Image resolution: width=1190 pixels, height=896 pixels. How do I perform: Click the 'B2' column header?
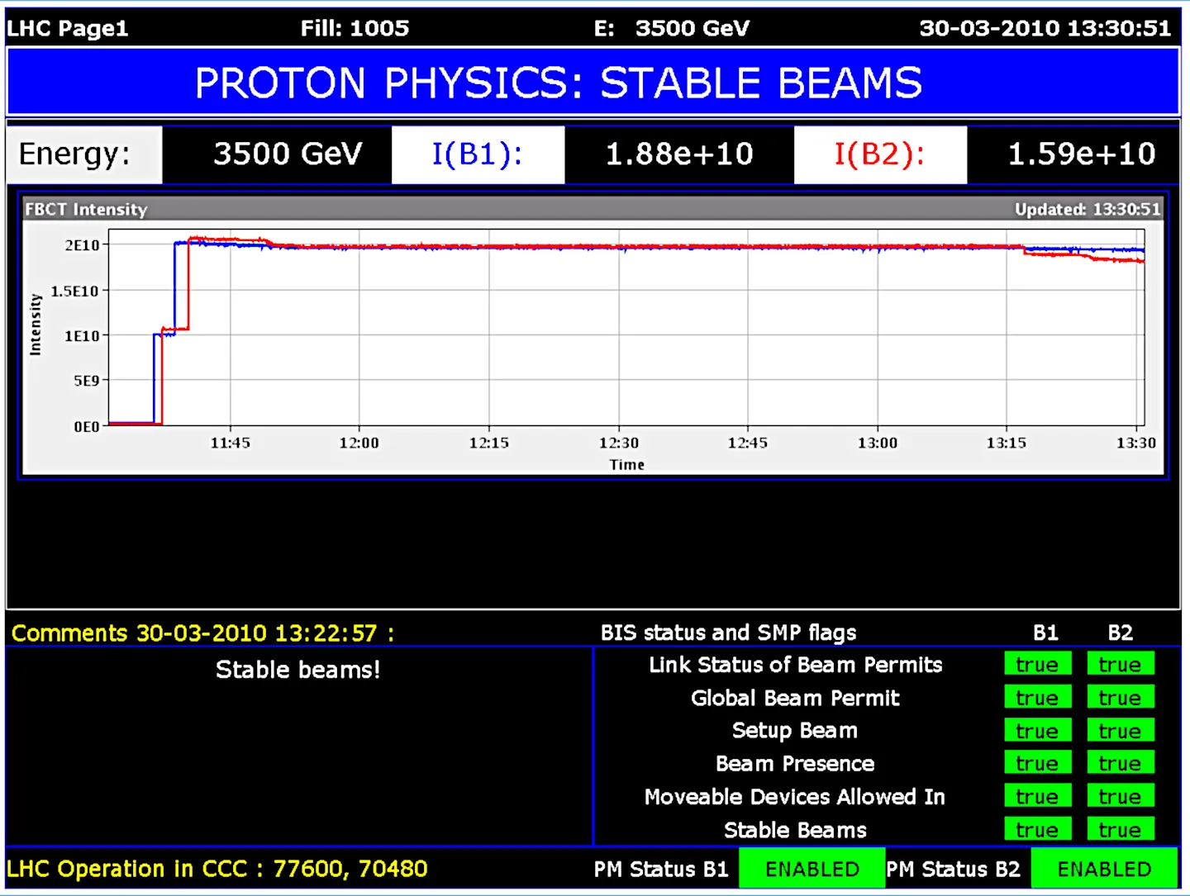coord(1120,633)
